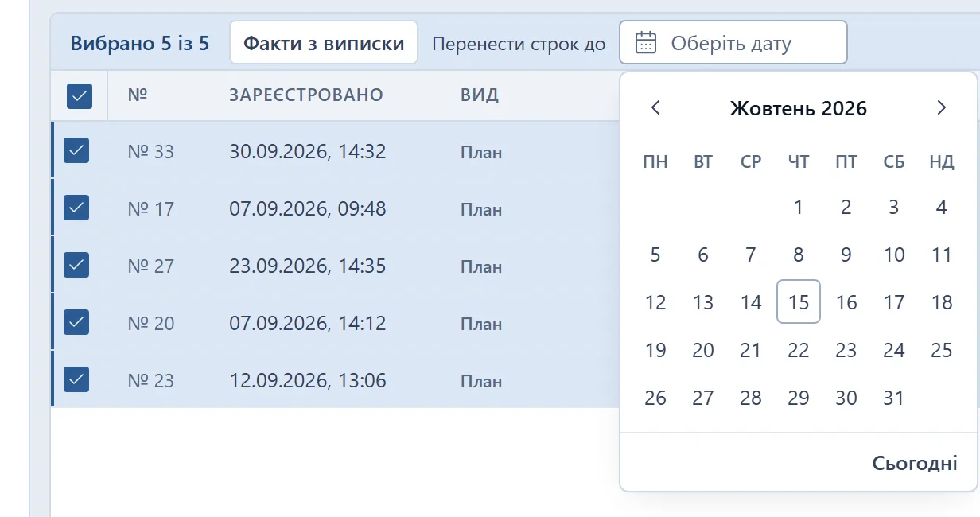Sort by the Зареєстровано column header
Image resolution: width=980 pixels, height=517 pixels.
point(306,95)
